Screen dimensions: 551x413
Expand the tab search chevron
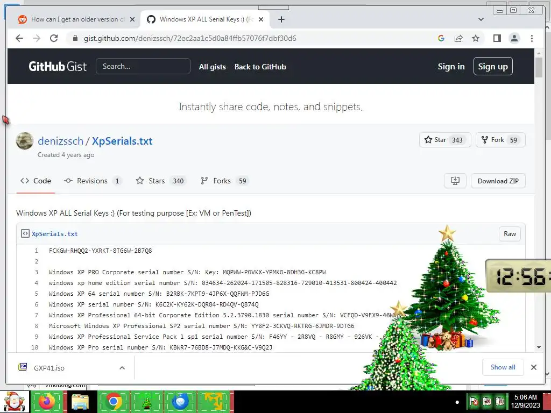(x=481, y=19)
